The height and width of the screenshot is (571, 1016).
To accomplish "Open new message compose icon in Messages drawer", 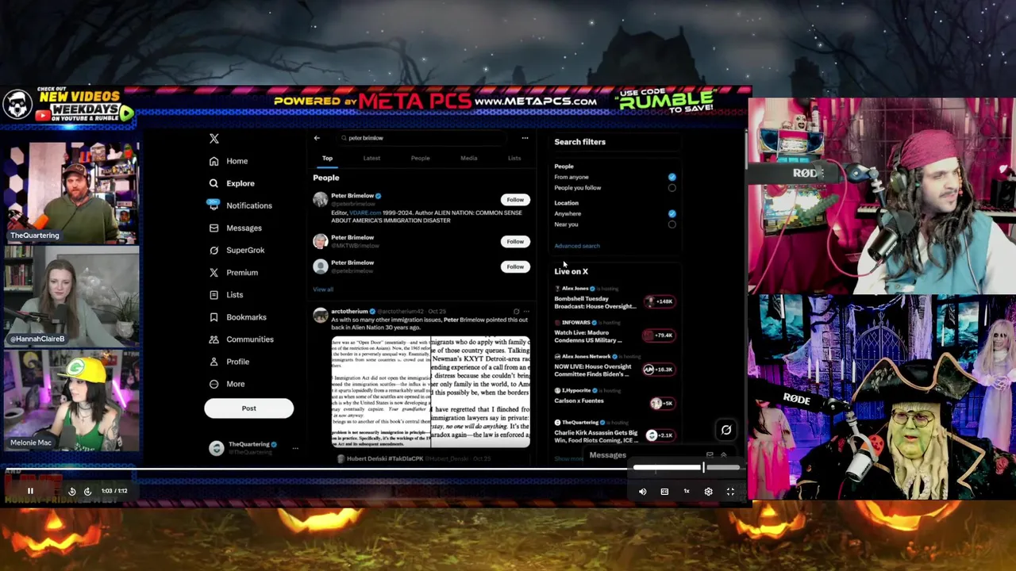I will 710,455.
